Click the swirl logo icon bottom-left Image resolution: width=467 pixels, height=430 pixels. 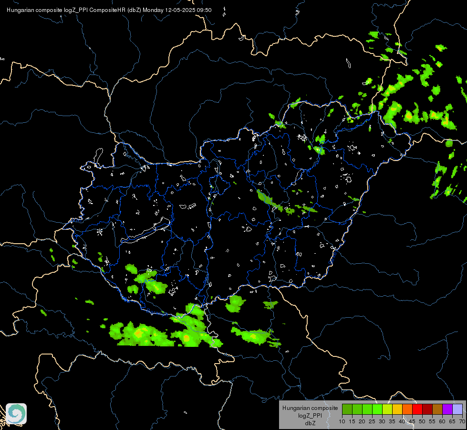pos(16,414)
